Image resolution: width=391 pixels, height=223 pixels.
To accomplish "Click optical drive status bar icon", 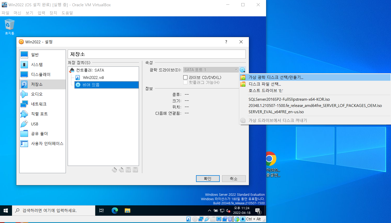I will pos(195,219).
